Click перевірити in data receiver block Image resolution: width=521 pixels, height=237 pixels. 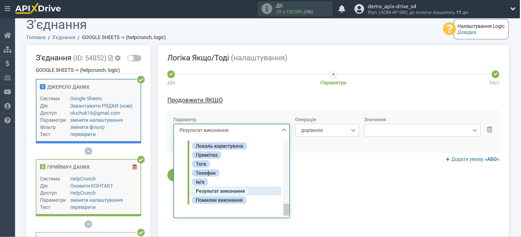tap(83, 207)
